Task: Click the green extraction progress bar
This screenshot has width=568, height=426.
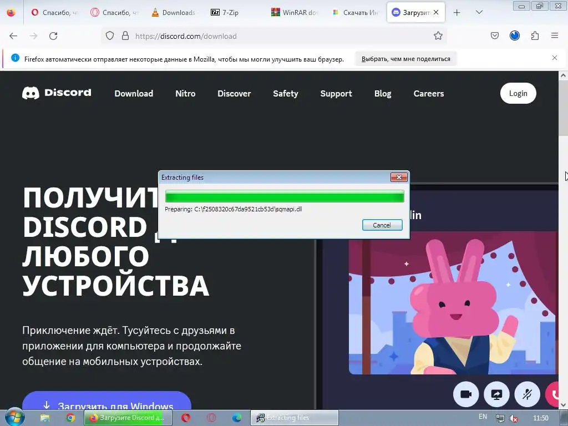Action: click(285, 196)
